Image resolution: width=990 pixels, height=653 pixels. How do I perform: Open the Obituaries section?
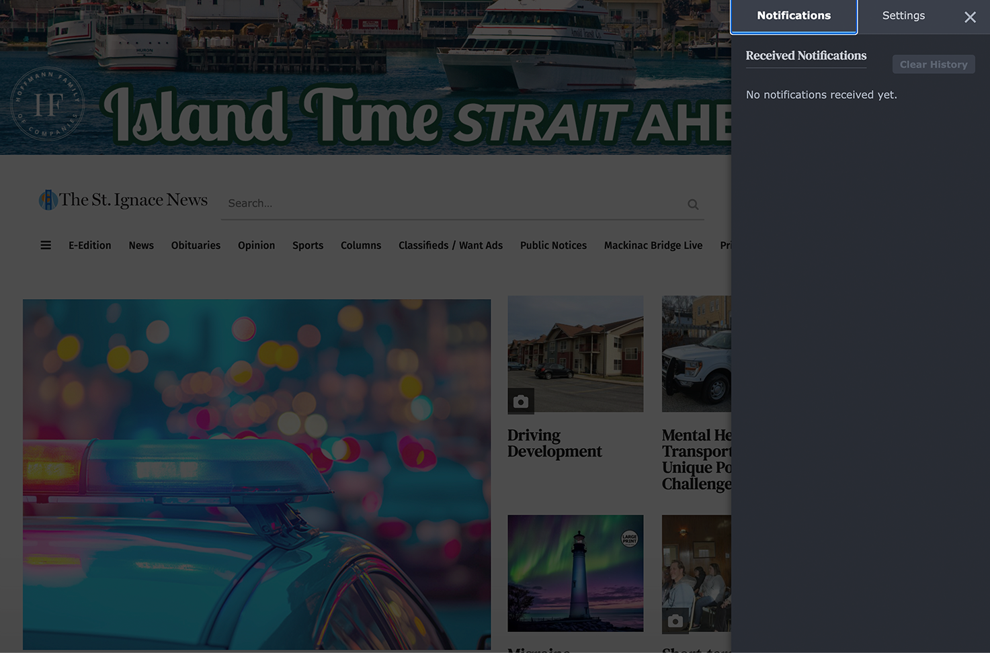coord(196,245)
